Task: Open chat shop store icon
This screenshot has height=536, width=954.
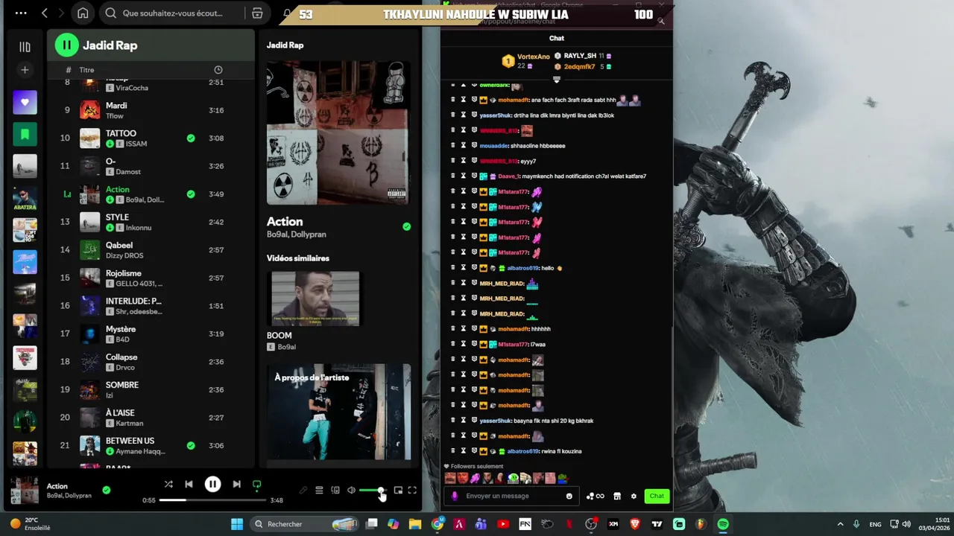Action: click(x=617, y=496)
